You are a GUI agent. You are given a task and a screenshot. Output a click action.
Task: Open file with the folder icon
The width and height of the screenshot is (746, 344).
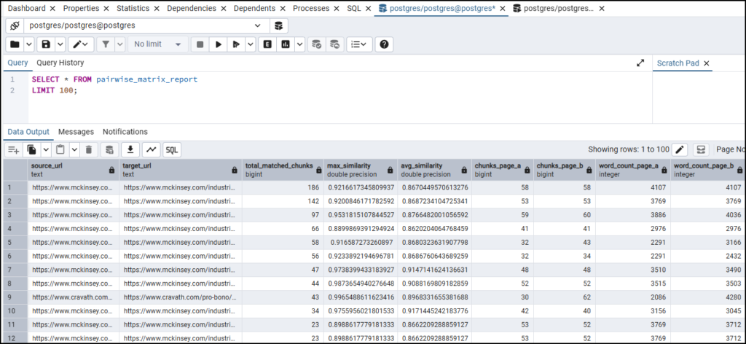(x=15, y=44)
